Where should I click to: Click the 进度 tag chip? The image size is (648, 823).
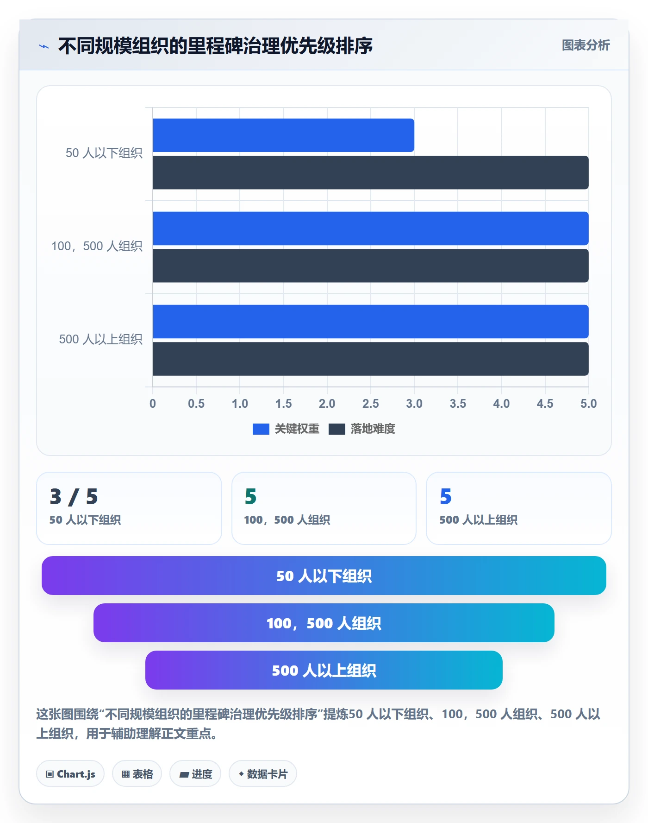tap(195, 773)
